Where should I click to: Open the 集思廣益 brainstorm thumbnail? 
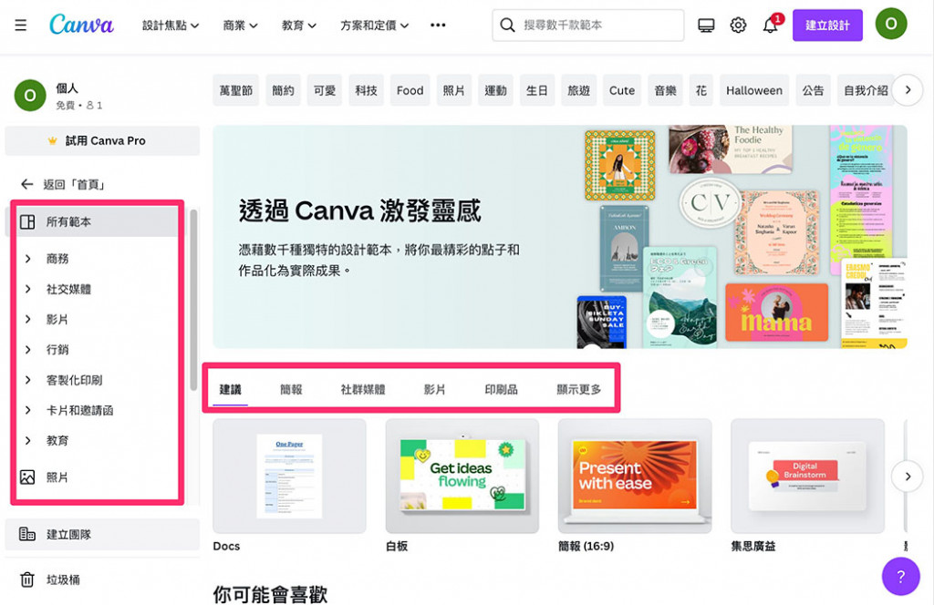[808, 476]
